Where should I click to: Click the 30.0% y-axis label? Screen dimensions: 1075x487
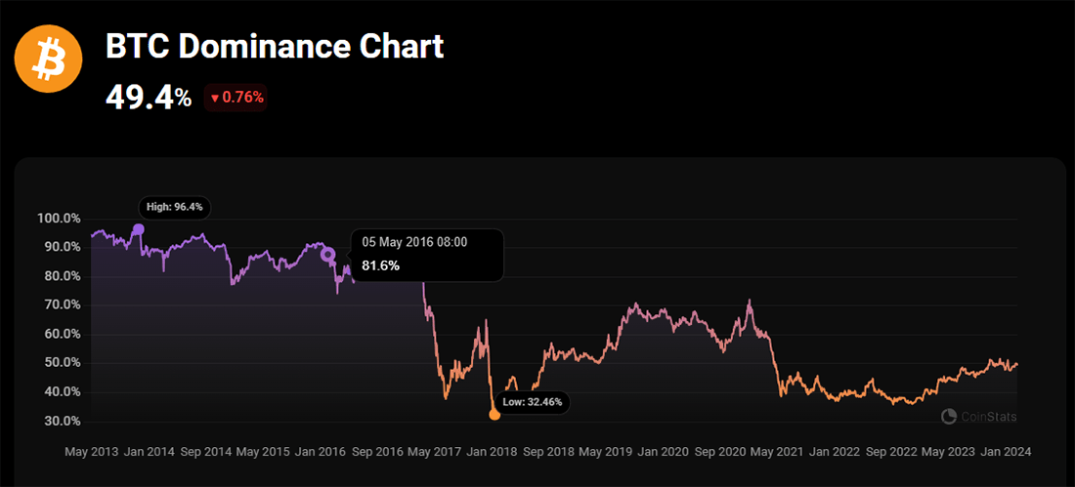tap(62, 422)
